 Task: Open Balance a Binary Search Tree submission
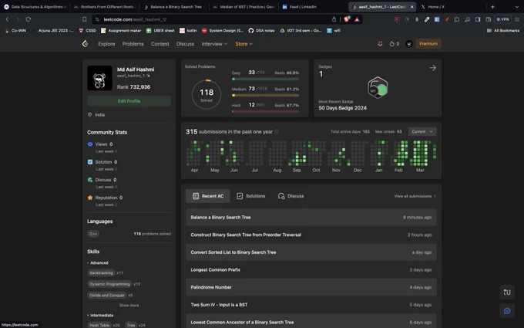[311, 217]
